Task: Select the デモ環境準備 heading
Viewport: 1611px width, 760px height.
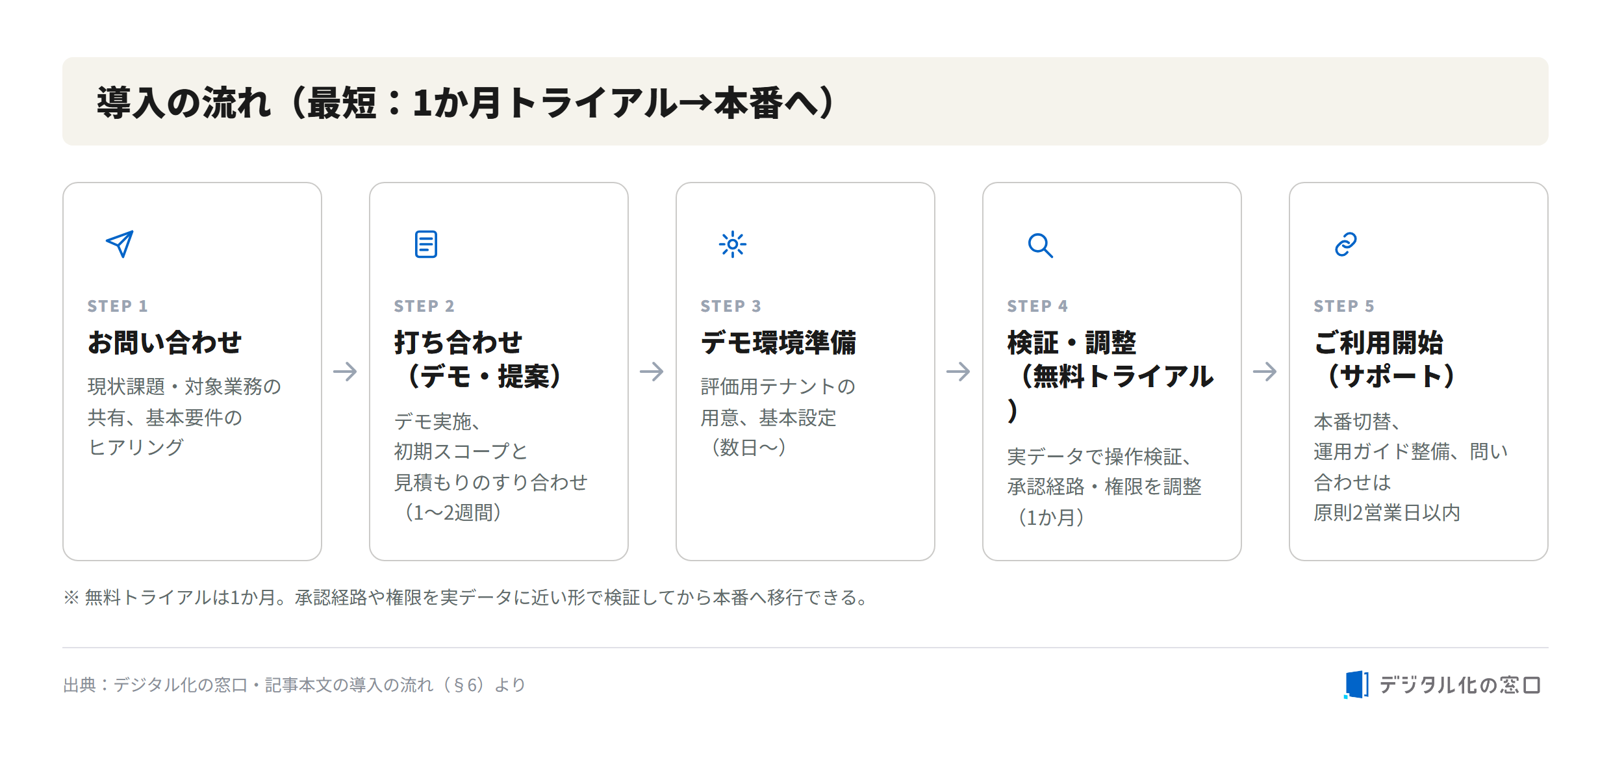Action: 778,342
